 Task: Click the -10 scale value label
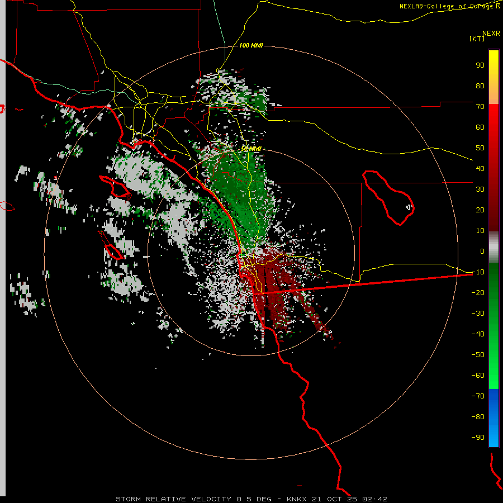pos(478,272)
